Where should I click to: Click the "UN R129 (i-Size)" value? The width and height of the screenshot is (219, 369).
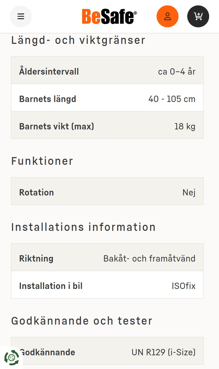(x=163, y=352)
